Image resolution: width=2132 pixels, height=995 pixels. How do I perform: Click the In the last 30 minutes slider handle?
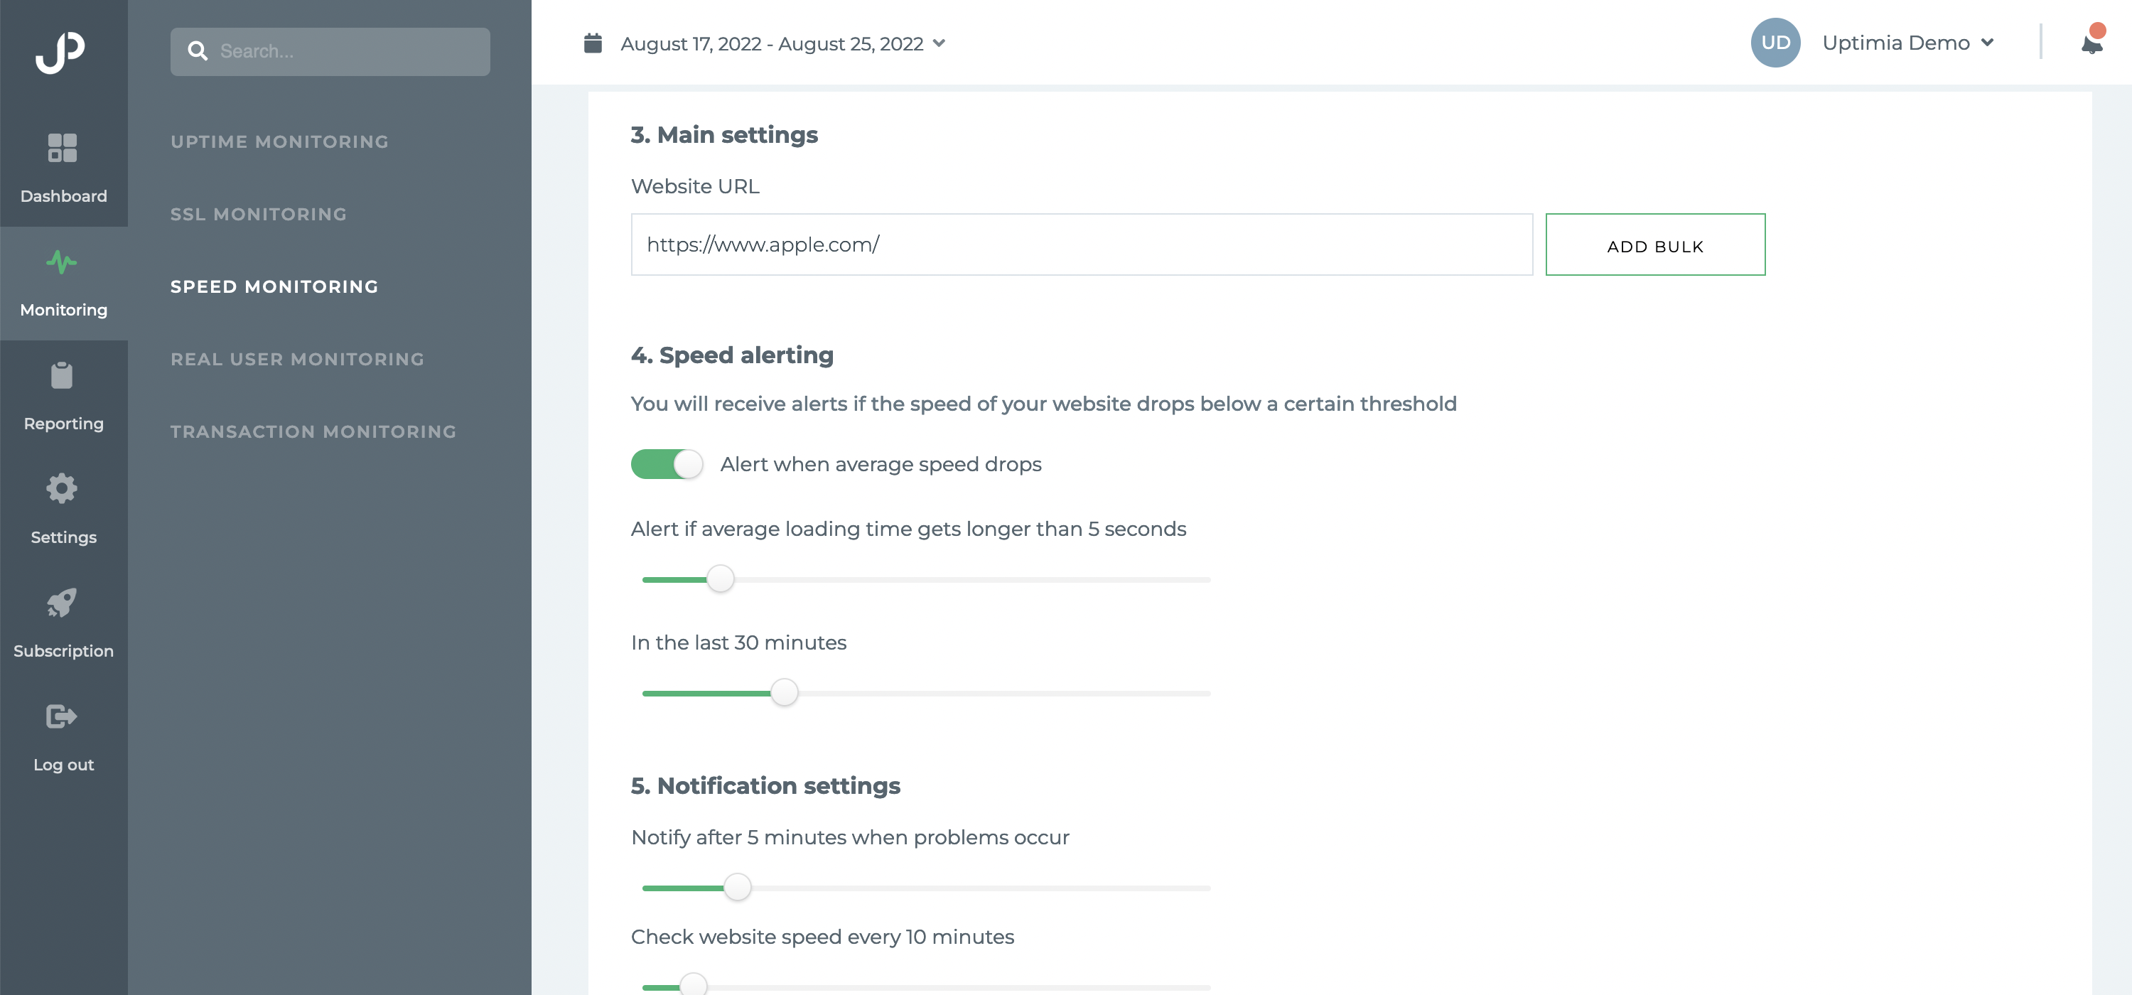[x=784, y=692]
